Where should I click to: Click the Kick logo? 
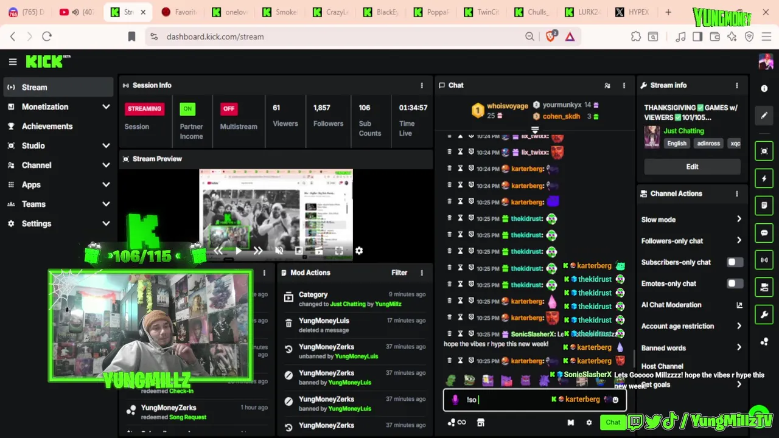48,61
